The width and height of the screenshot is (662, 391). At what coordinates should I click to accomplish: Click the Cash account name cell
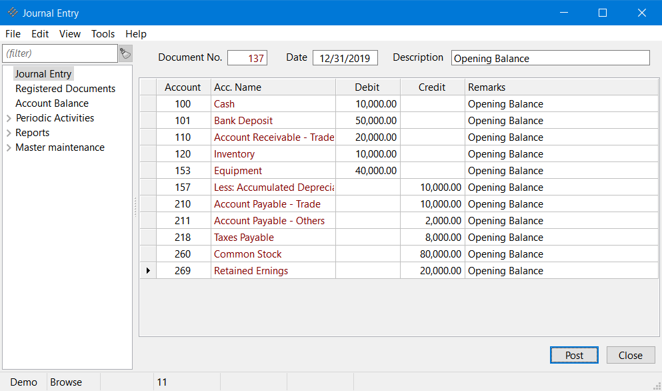tap(273, 104)
